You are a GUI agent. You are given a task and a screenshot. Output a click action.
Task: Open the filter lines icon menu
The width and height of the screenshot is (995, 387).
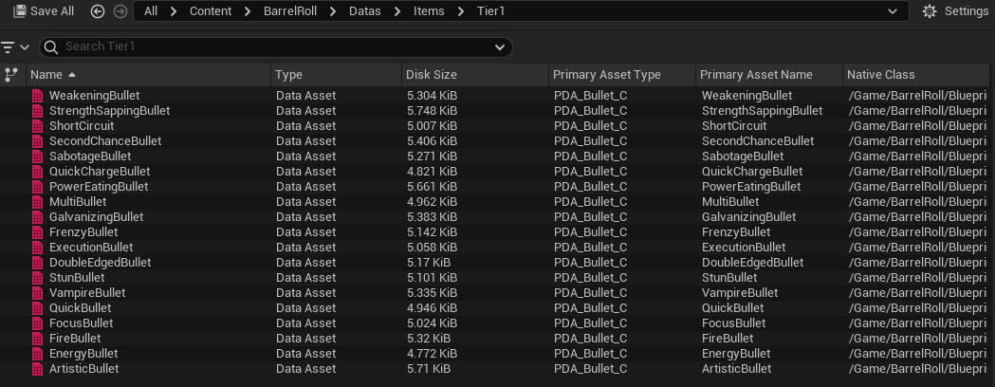(x=8, y=47)
